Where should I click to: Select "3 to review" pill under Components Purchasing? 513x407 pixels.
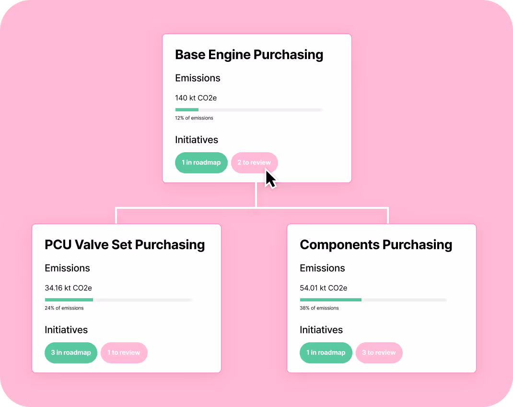[379, 352]
